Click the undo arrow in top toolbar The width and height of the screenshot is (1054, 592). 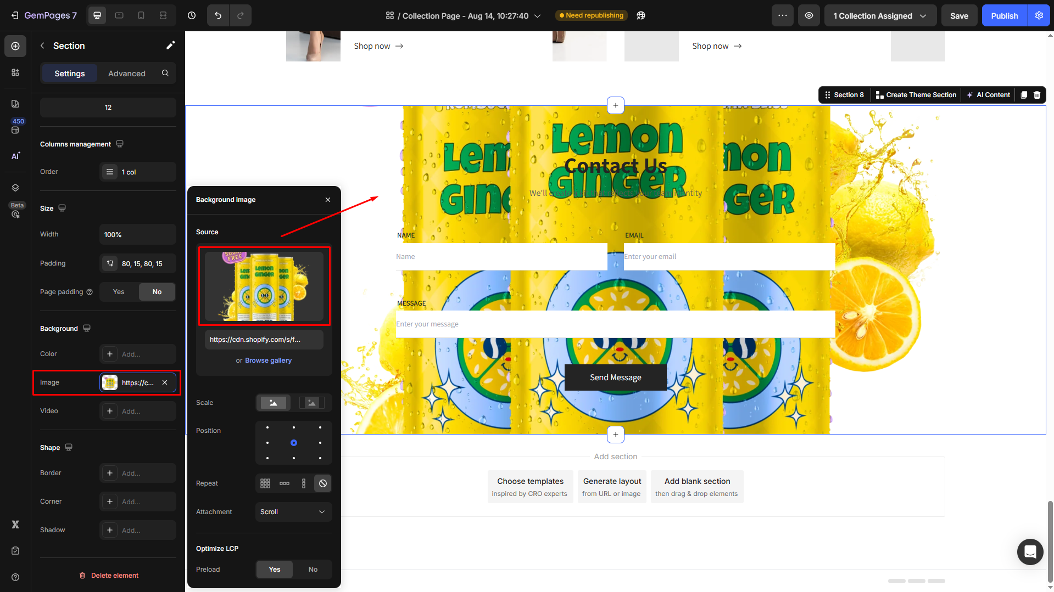click(218, 15)
